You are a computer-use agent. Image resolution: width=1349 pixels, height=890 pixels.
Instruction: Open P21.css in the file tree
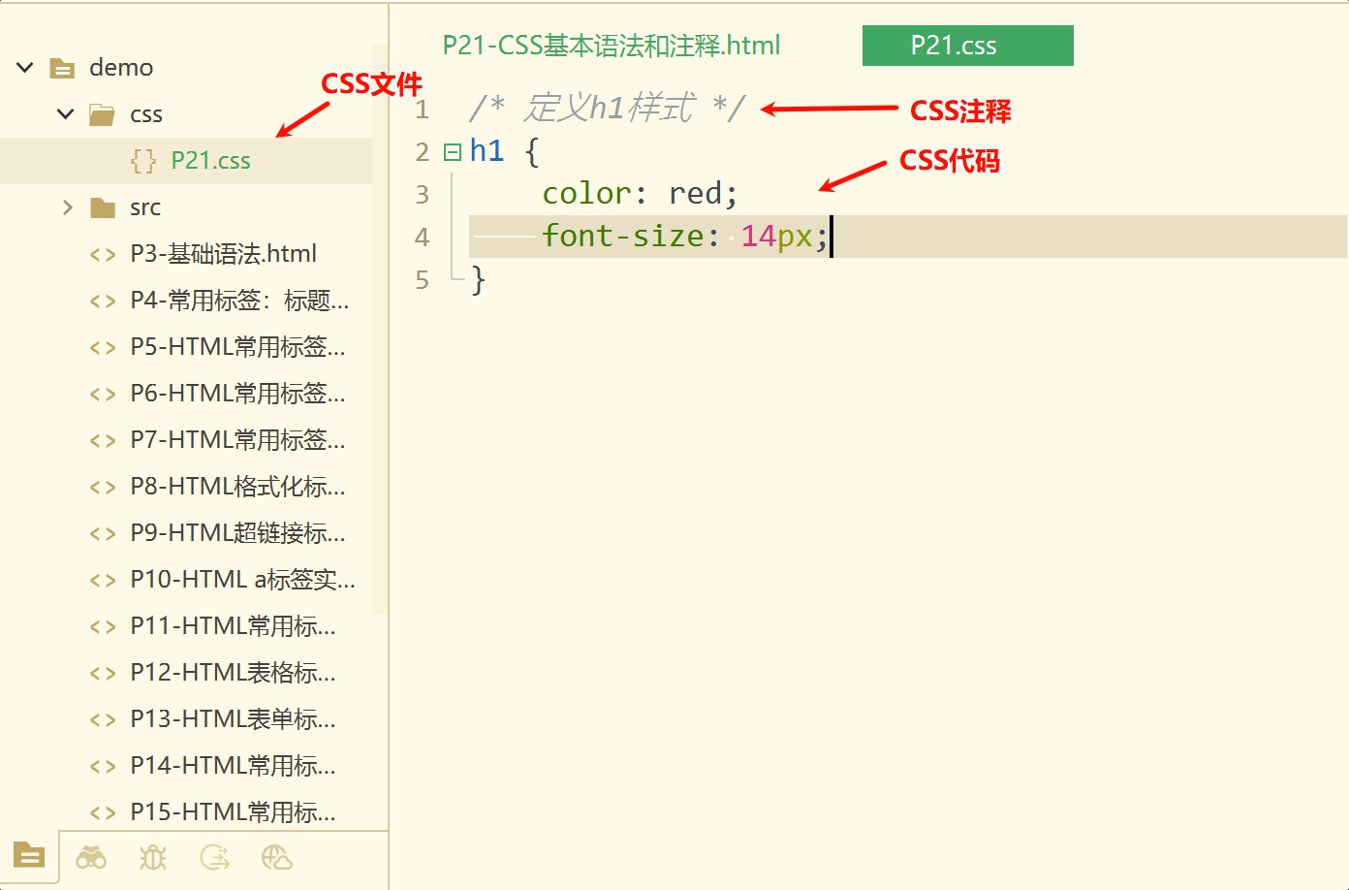point(210,161)
